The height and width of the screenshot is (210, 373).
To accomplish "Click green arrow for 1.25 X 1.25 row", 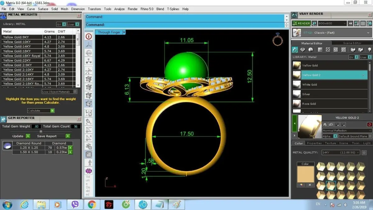I will (x=70, y=148).
